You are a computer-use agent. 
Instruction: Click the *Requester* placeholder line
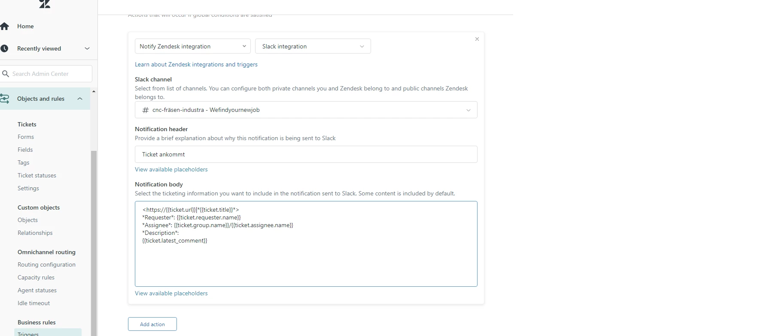[x=192, y=217]
